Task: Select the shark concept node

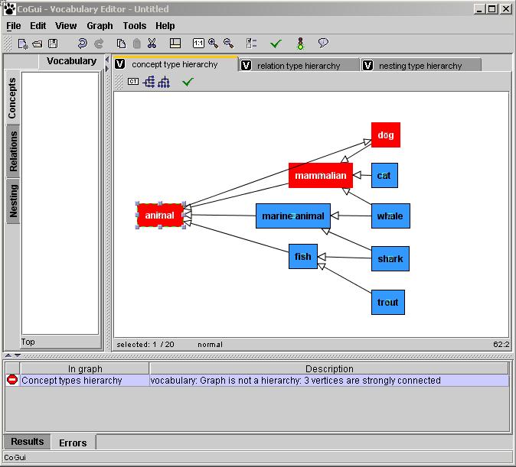Action: [390, 258]
